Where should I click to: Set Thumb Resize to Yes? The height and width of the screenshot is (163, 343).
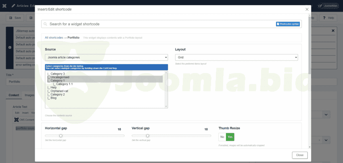[x=230, y=137]
